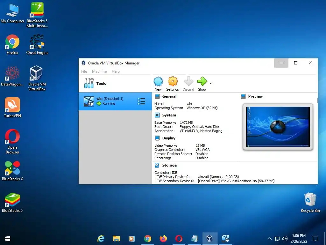Open the notification center icon
Image resolution: width=326 pixels, height=245 pixels.
[315, 239]
